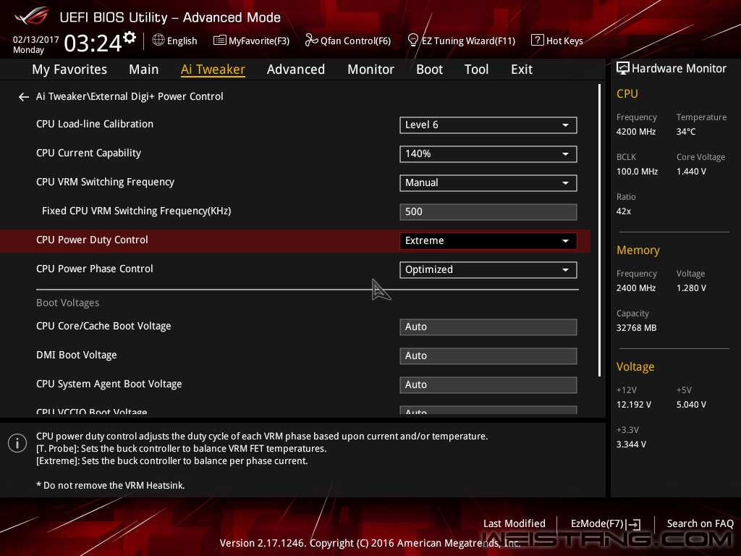Image resolution: width=741 pixels, height=556 pixels.
Task: Click the 4200 MHz CPU frequency value
Action: point(635,132)
